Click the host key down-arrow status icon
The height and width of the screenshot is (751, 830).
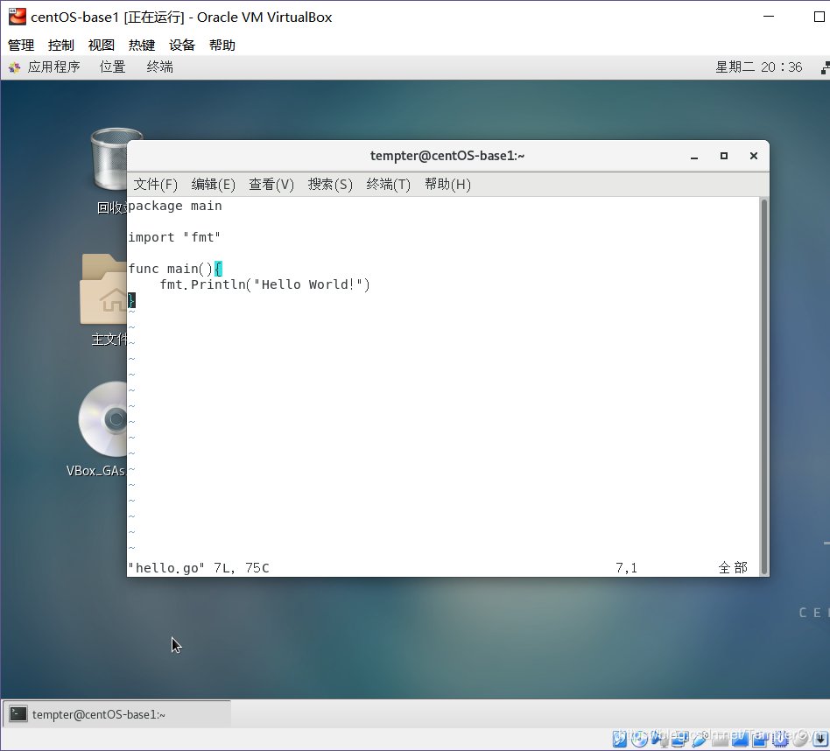click(x=820, y=739)
